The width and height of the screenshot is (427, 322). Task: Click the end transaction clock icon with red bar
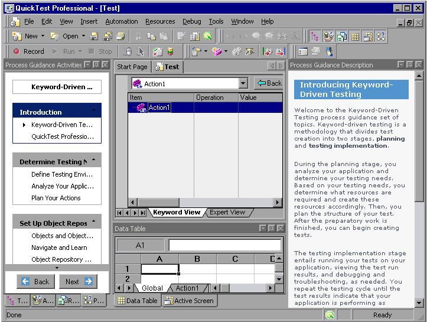click(280, 51)
